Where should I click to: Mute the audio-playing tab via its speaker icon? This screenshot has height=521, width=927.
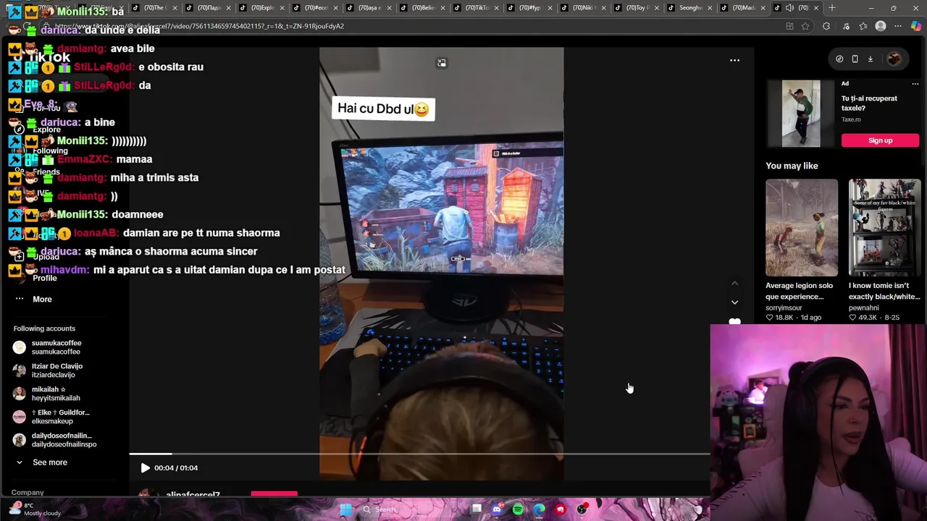(789, 8)
